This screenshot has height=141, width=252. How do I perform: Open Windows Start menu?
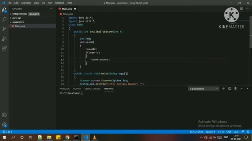point(4,137)
